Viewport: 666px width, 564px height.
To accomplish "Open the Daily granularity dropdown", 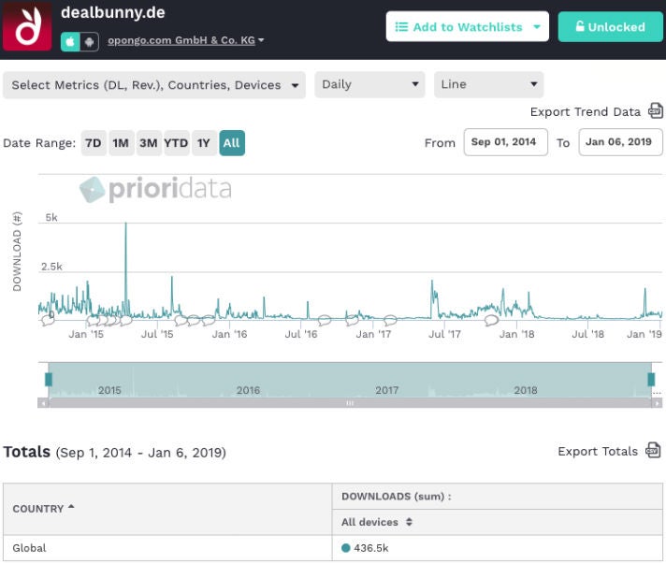I will click(369, 85).
